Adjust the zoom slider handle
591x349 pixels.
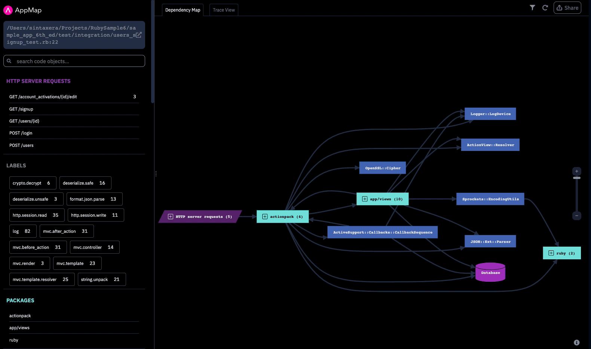pyautogui.click(x=577, y=178)
